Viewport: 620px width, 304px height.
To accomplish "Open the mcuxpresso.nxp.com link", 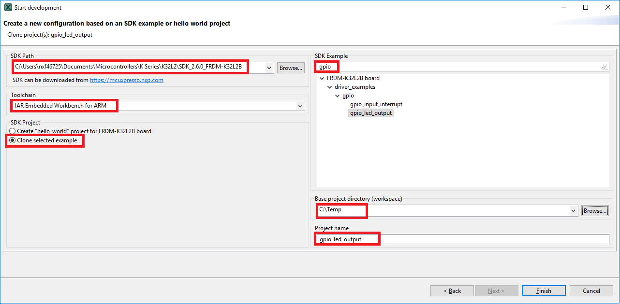I will coord(127,80).
